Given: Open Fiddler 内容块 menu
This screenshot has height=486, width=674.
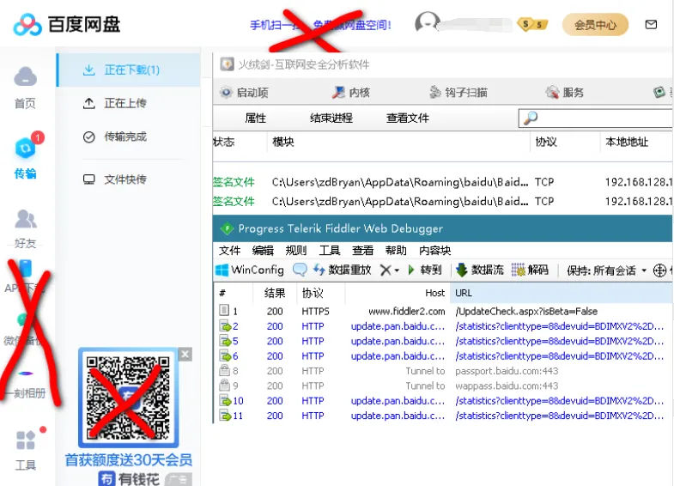Looking at the screenshot, I should (x=434, y=250).
